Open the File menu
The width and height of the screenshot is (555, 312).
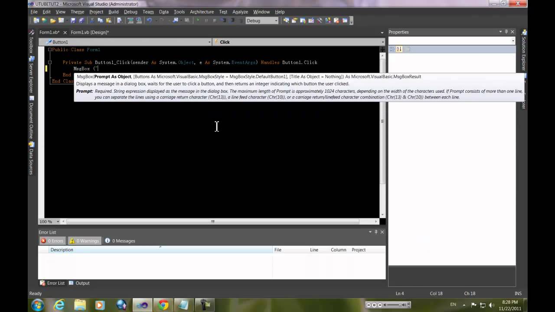34,12
